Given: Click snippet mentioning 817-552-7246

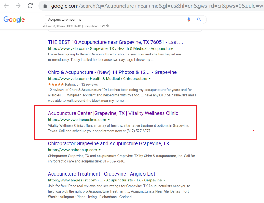Looking at the screenshot, I should pyautogui.click(x=121, y=159).
